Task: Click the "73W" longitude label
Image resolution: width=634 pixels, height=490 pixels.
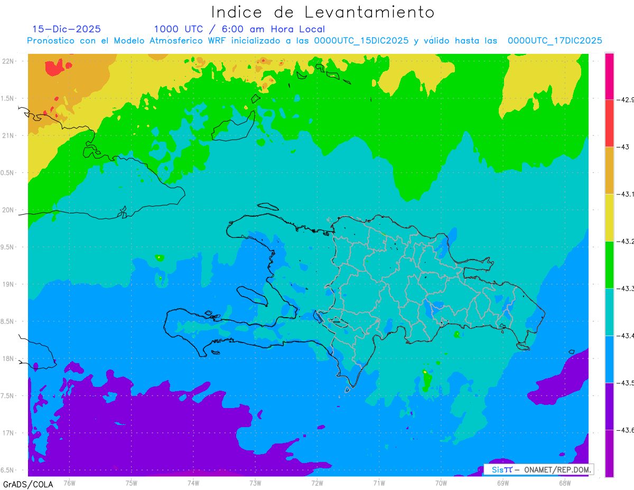Action: [x=255, y=483]
